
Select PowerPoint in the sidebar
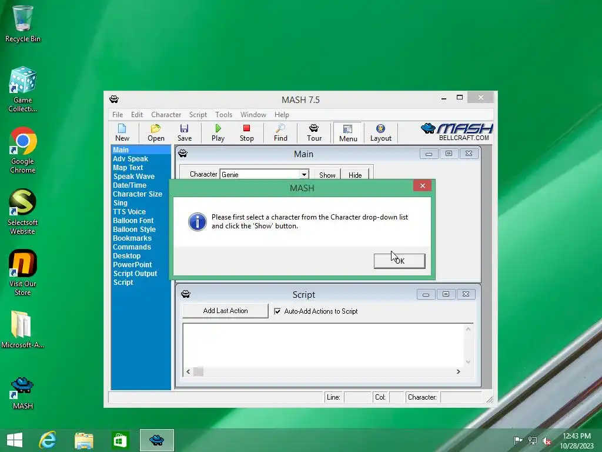(132, 265)
